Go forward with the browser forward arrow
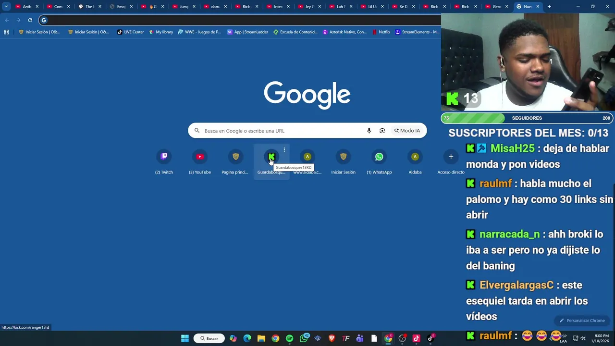This screenshot has width=615, height=346. pos(18,20)
